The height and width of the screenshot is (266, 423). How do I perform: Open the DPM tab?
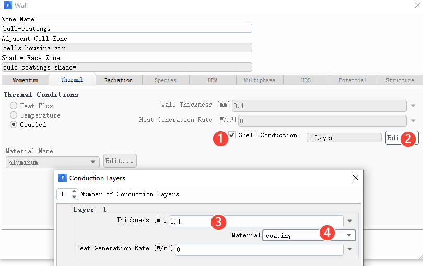[213, 80]
